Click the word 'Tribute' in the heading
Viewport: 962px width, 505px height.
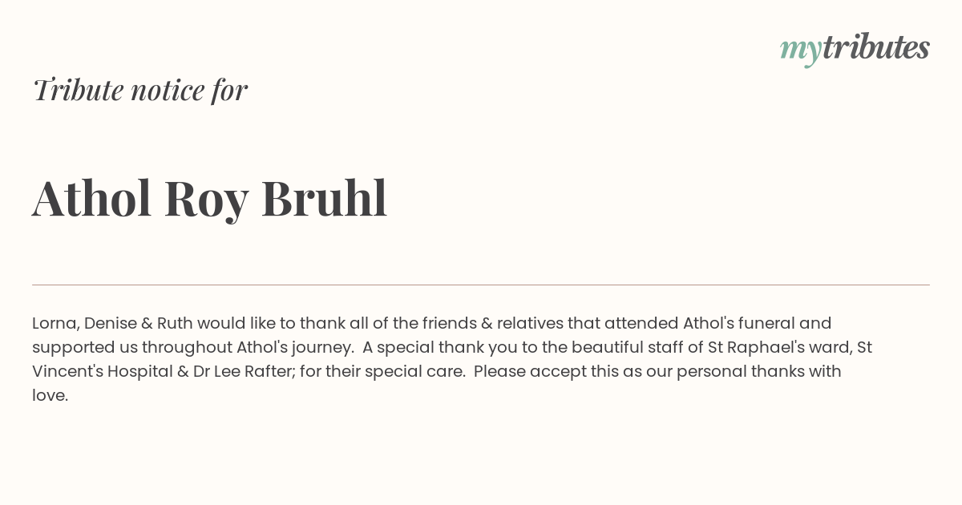pos(78,90)
